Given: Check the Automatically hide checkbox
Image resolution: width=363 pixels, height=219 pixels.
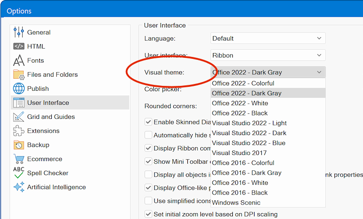Looking at the screenshot, I should 149,135.
